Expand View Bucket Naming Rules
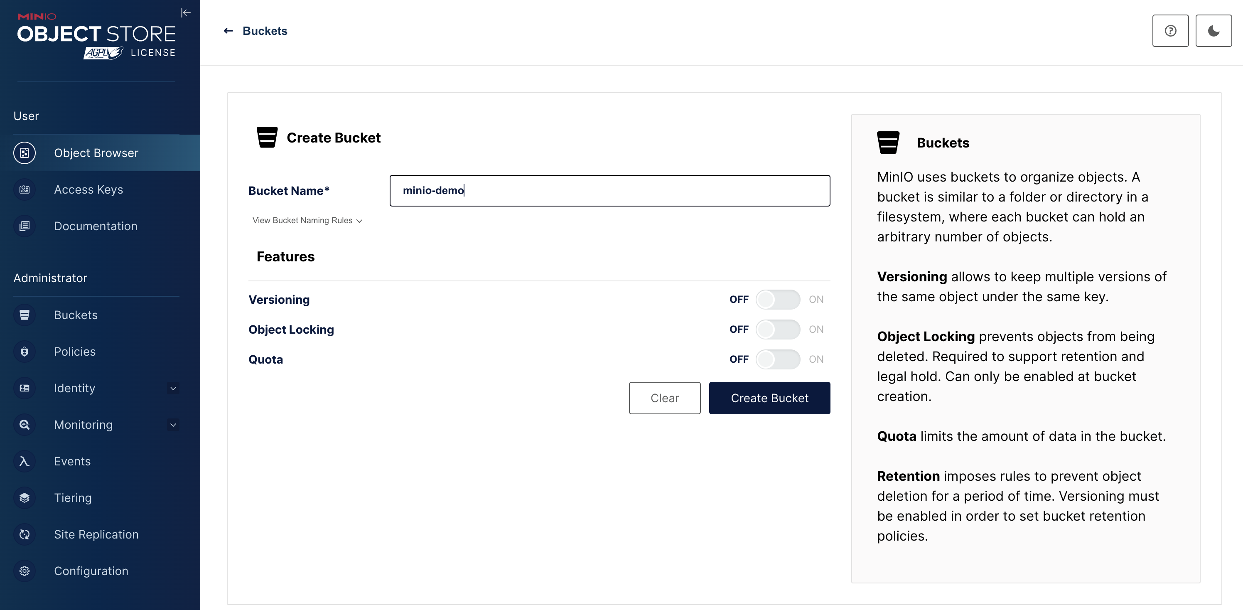The width and height of the screenshot is (1243, 610). (x=307, y=220)
